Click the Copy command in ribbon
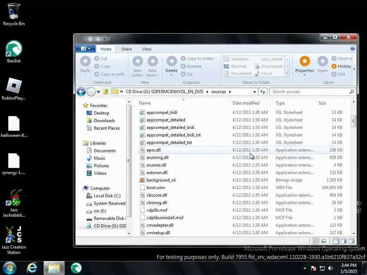The width and height of the screenshot is (367, 275). click(102, 66)
